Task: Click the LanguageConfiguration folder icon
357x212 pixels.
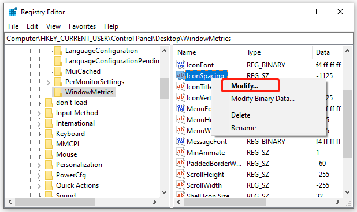Action: click(x=58, y=51)
